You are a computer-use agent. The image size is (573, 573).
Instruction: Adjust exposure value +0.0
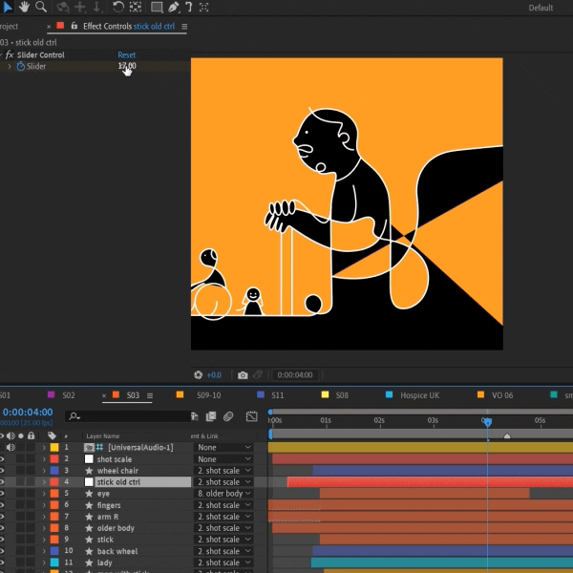pyautogui.click(x=214, y=375)
